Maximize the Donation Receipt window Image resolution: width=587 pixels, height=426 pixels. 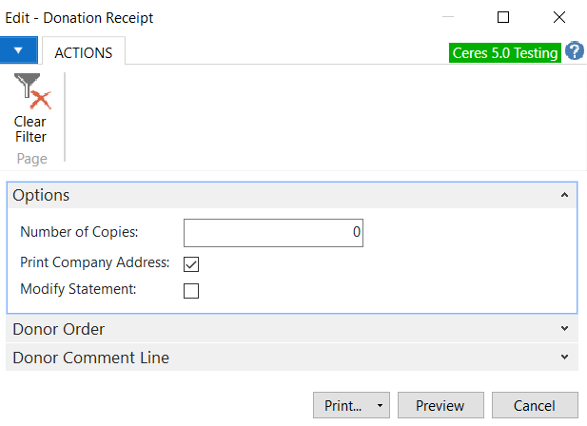click(x=503, y=17)
